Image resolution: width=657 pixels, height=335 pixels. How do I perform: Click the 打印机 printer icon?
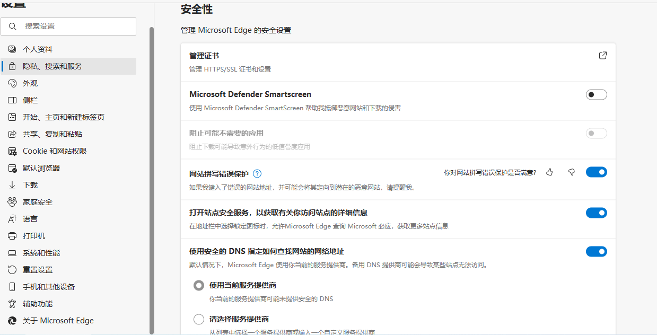(x=12, y=236)
